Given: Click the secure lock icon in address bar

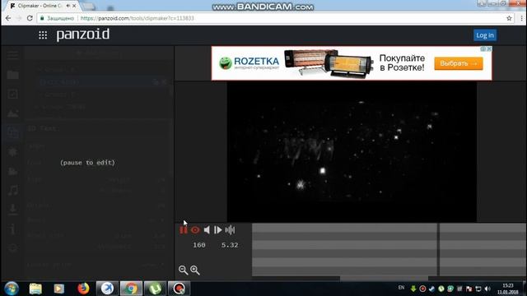Looking at the screenshot, I should click(42, 18).
